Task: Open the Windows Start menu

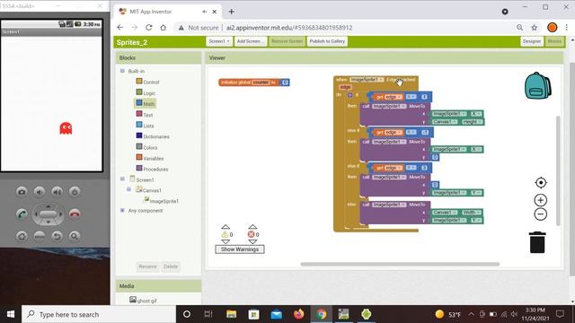Action: (x=11, y=314)
